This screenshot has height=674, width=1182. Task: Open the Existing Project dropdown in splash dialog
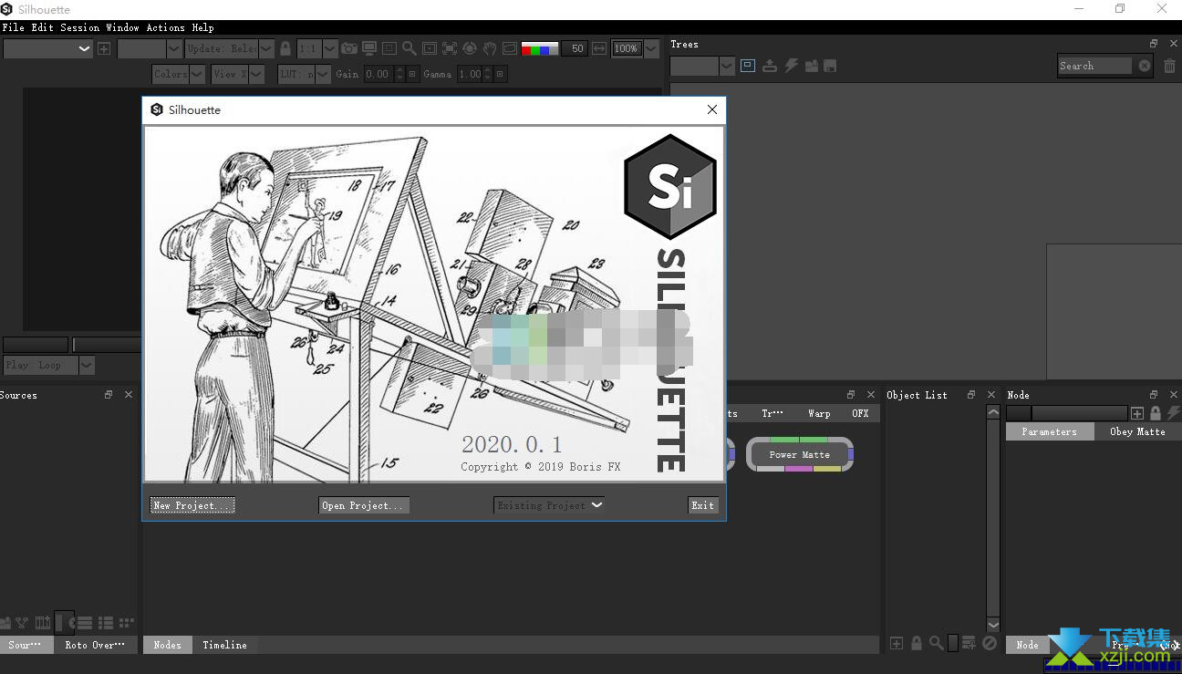(548, 505)
